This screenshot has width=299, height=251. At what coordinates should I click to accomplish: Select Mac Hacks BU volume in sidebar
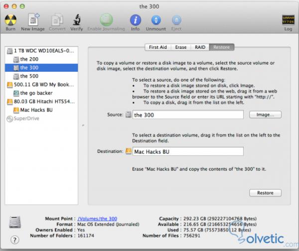41,110
